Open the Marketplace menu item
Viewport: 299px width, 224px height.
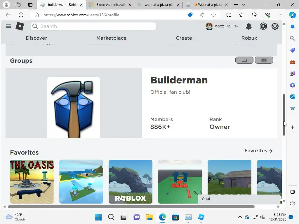111,38
